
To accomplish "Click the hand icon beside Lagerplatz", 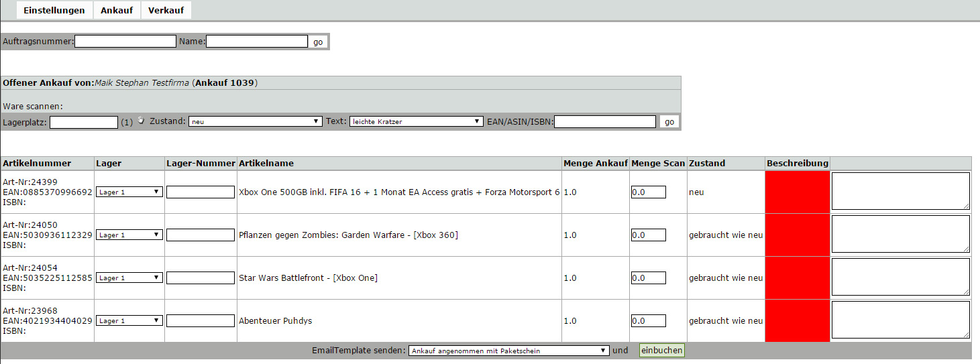I will pyautogui.click(x=141, y=121).
